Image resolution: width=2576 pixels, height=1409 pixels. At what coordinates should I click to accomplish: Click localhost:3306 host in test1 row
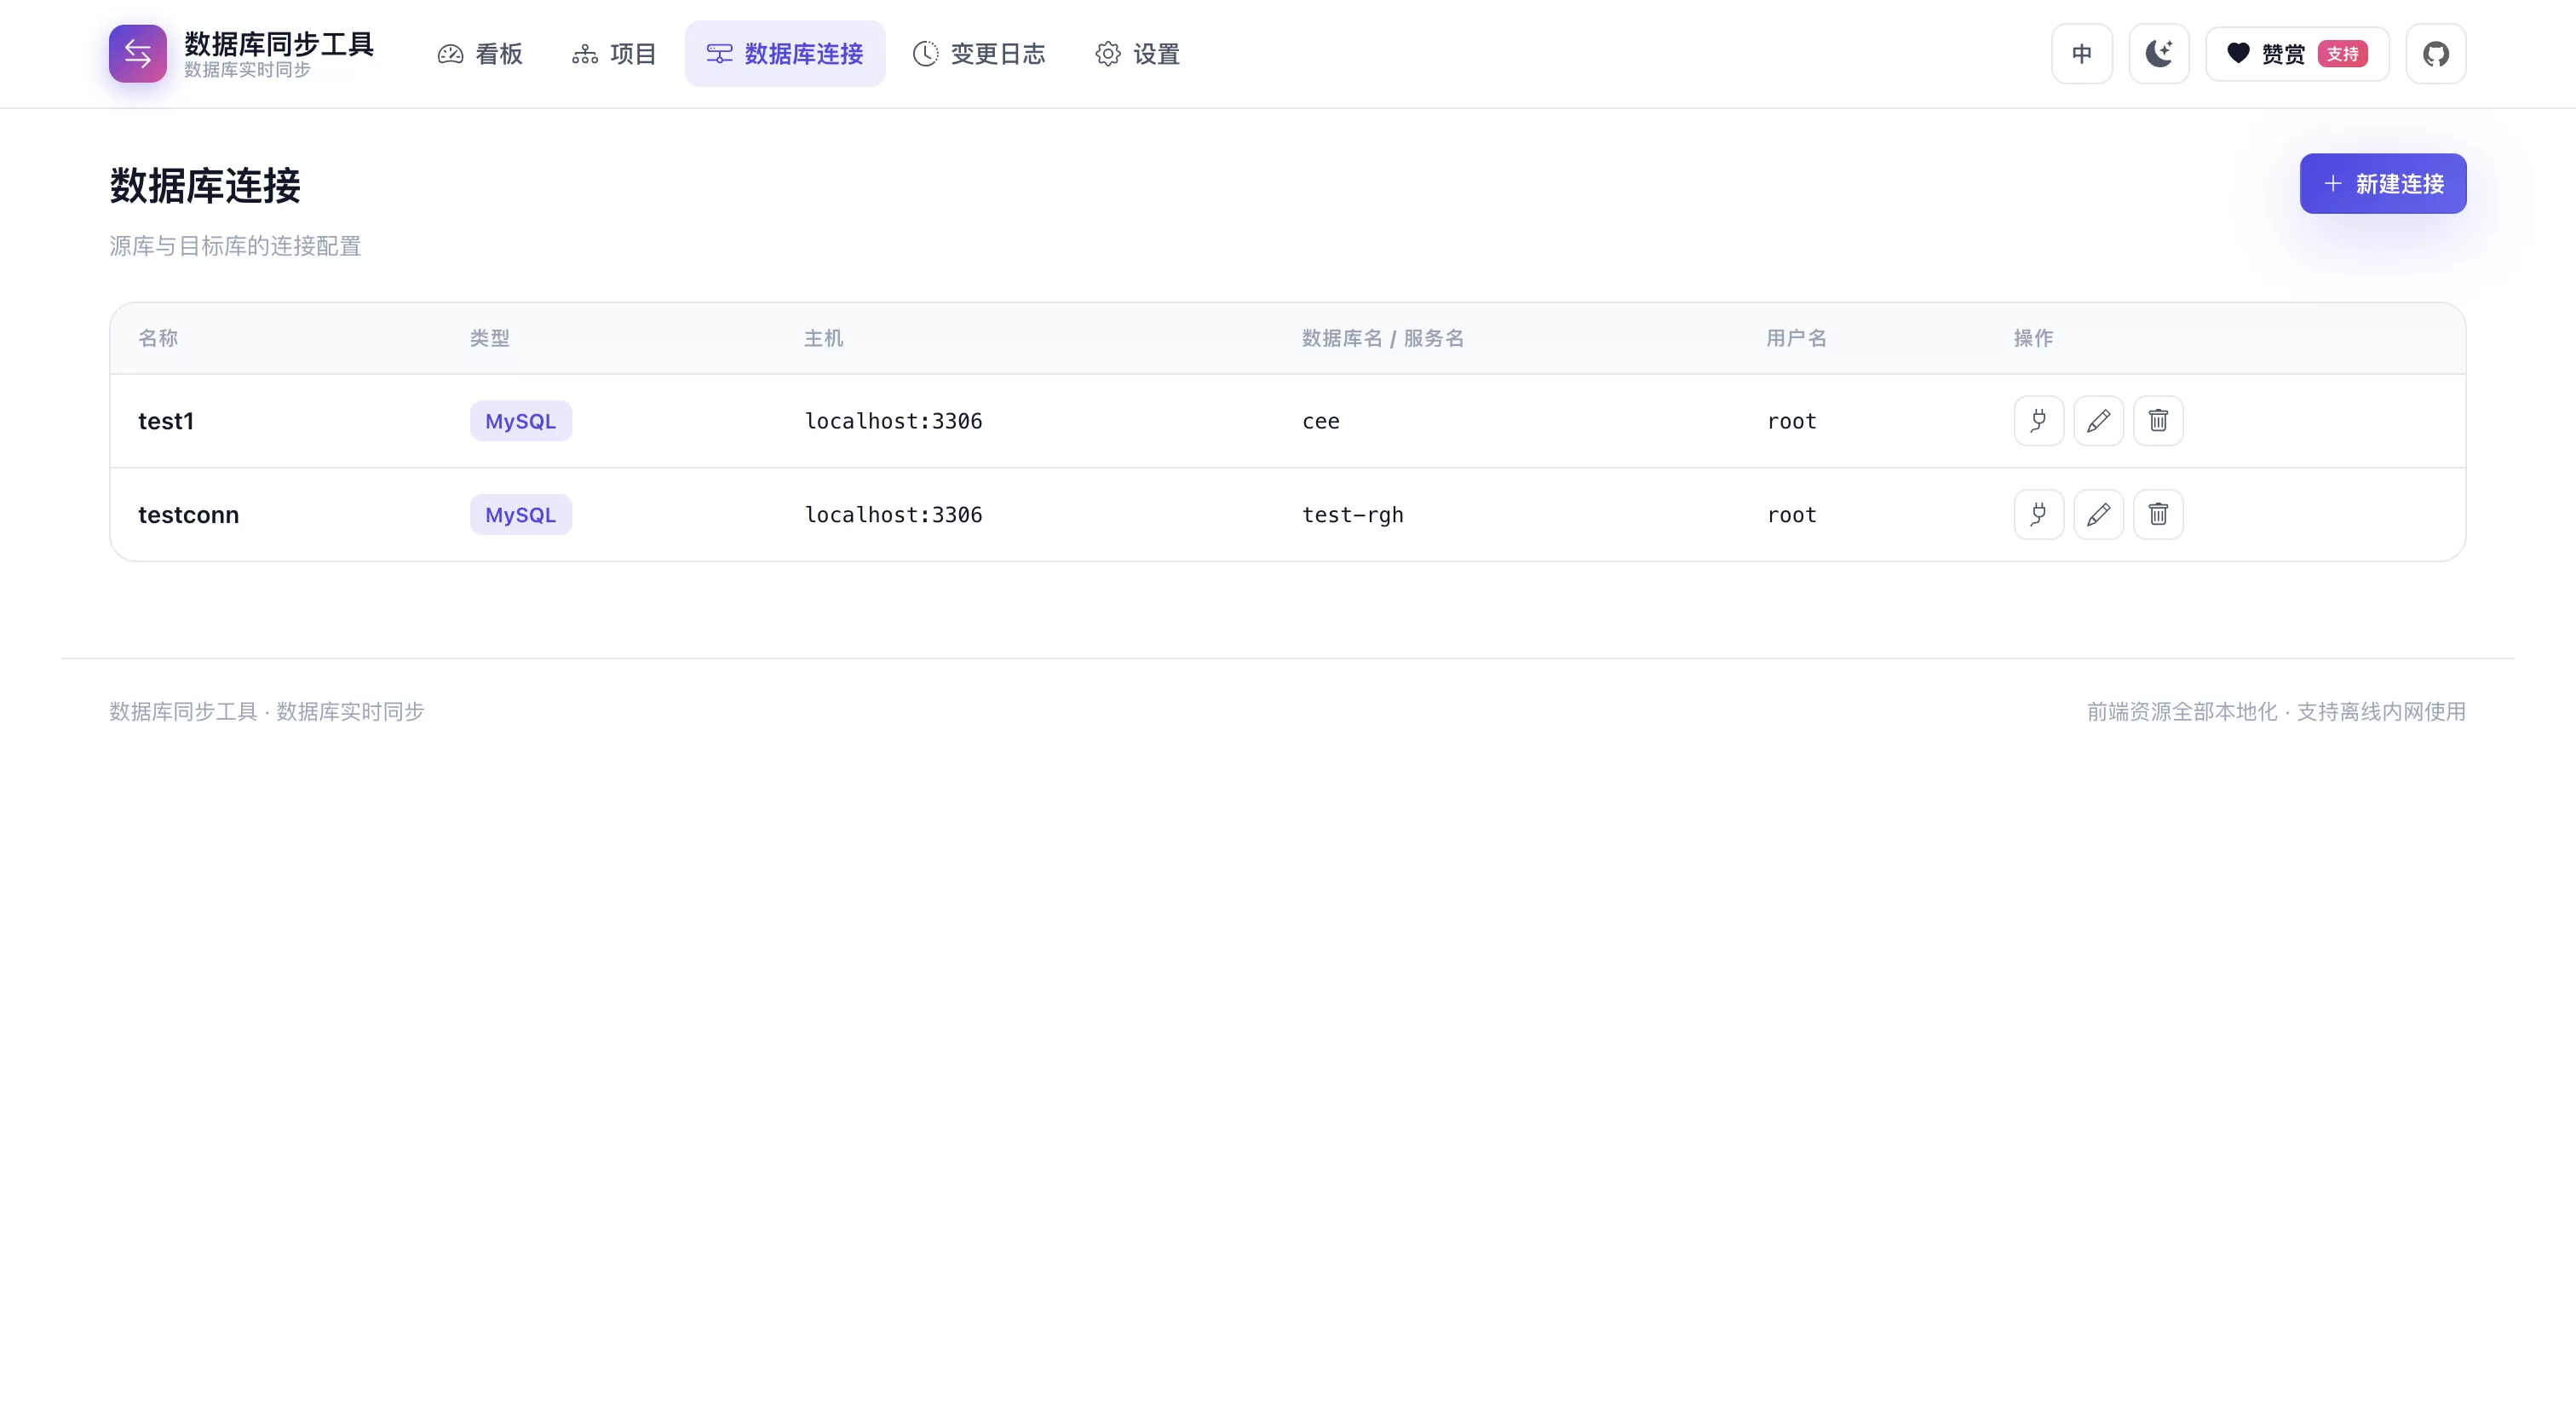click(894, 421)
